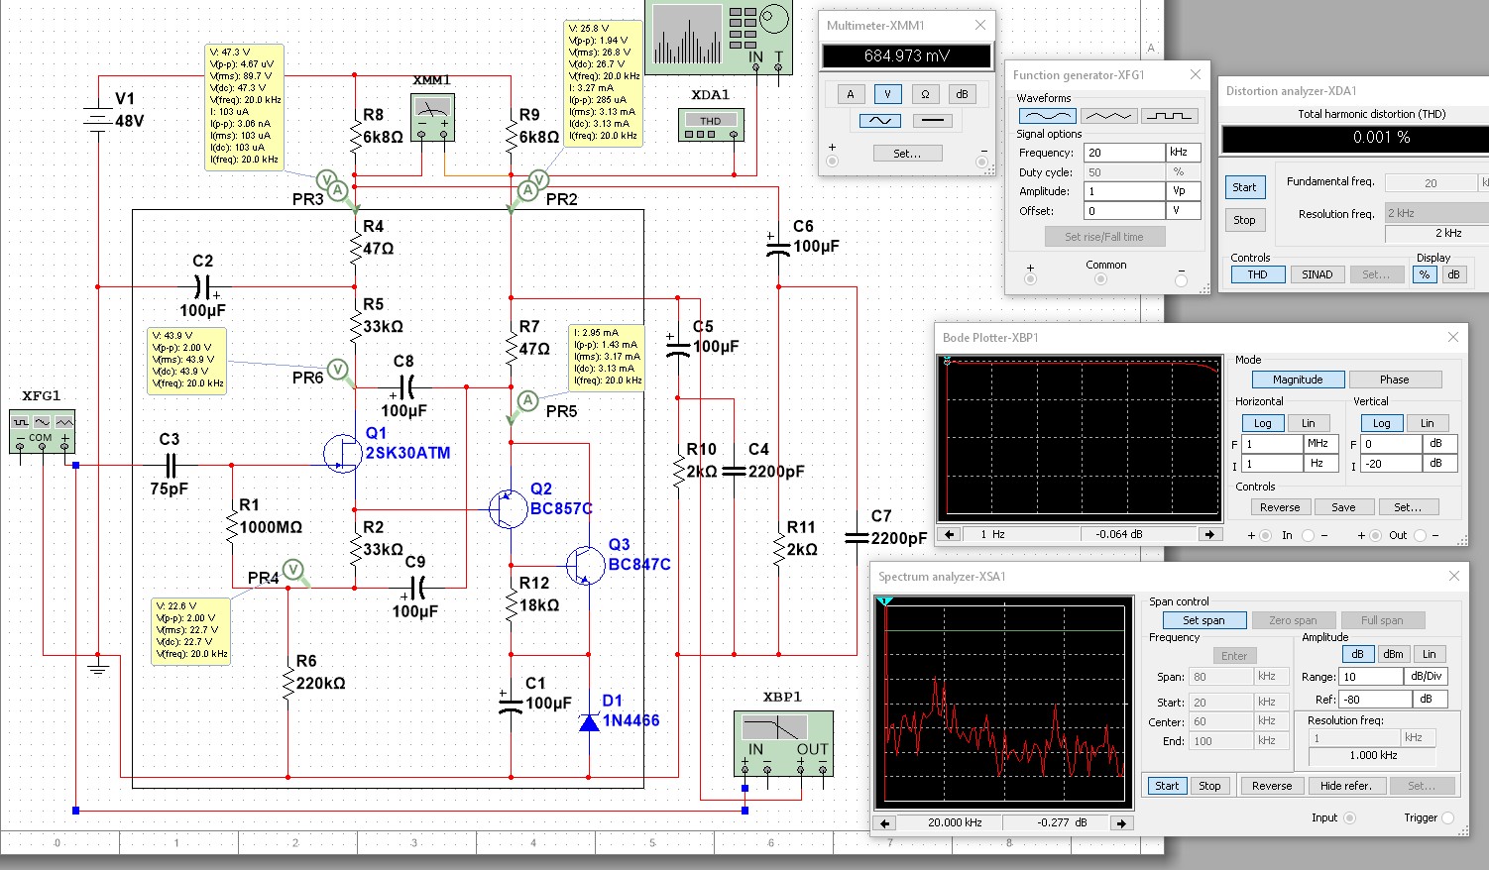Choose the triangle waveform button
The width and height of the screenshot is (1489, 870).
[x=1107, y=116]
